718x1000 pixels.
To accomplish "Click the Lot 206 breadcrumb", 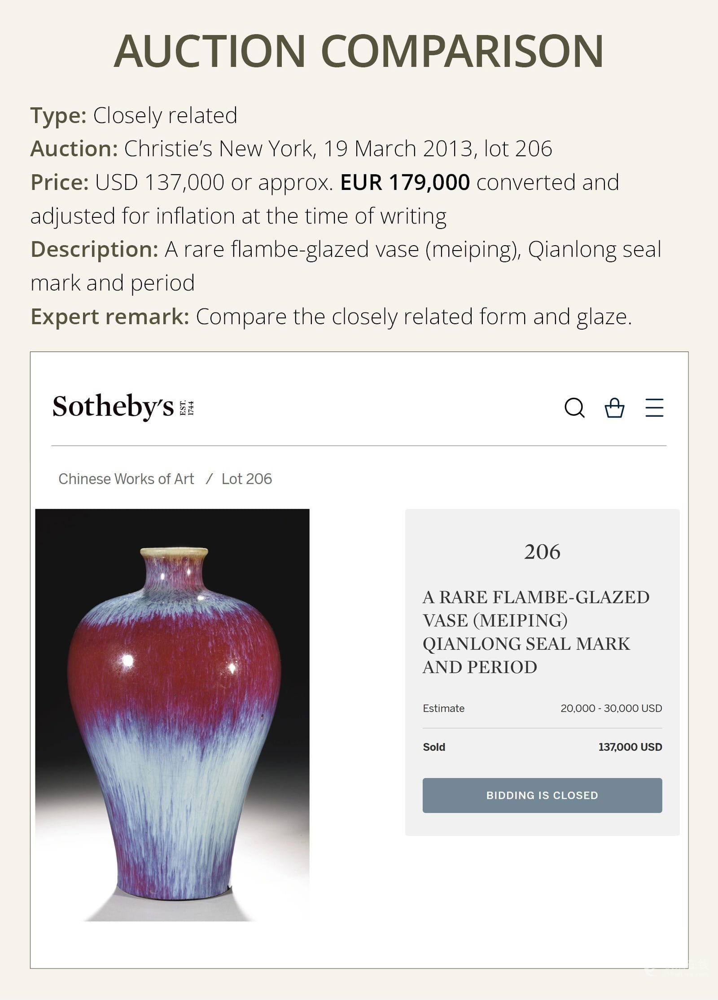I will point(246,479).
